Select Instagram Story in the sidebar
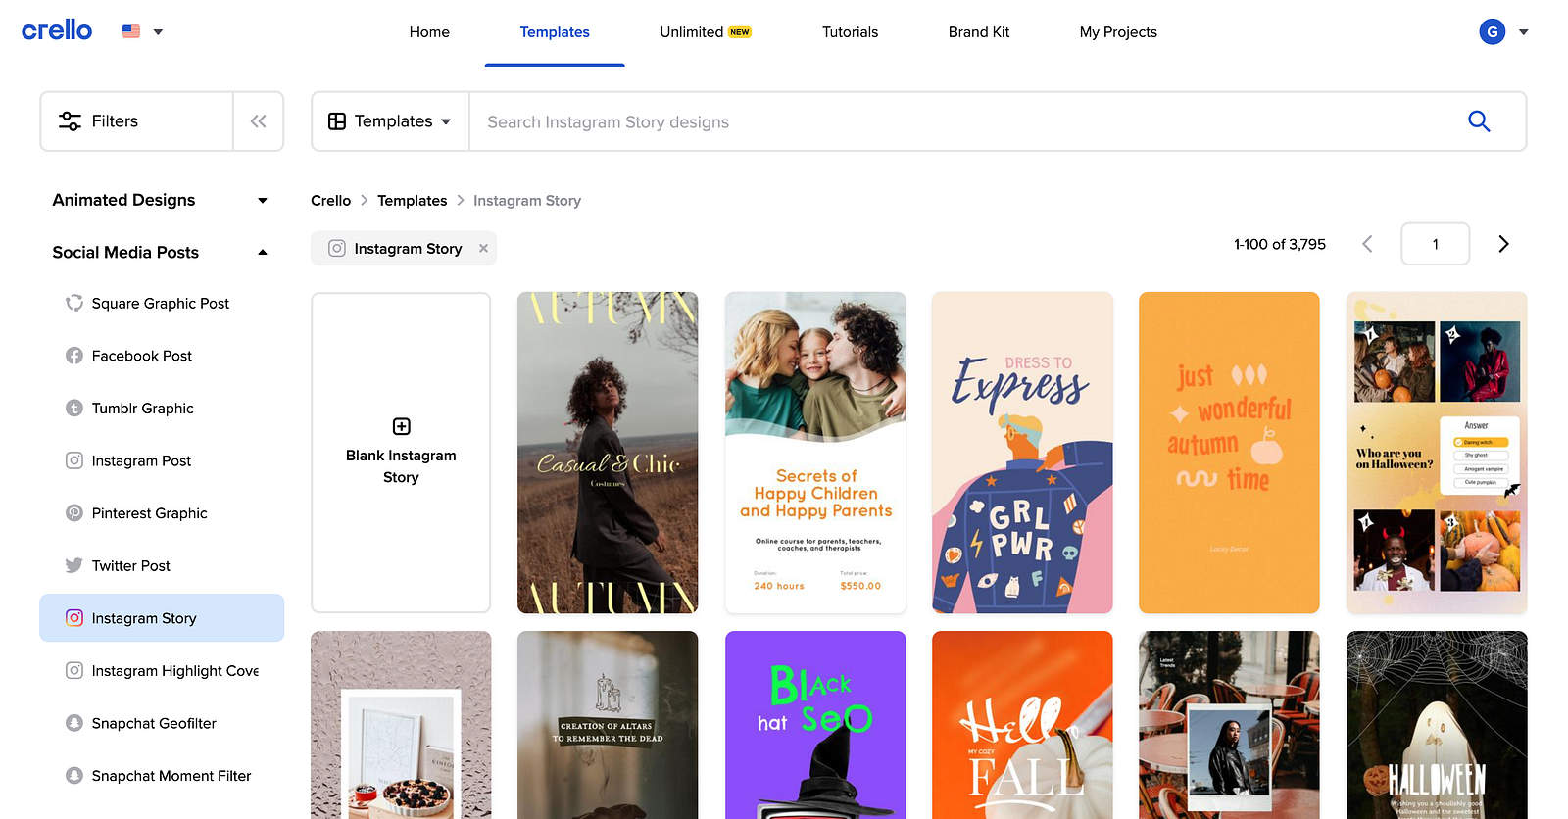The image size is (1568, 819). (x=162, y=618)
